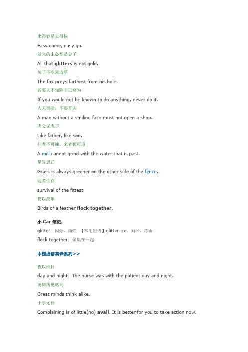Image resolution: width=248 pixels, height=352 pixels.
Task: Click the green heading 夜以继日
Action: (x=46, y=267)
